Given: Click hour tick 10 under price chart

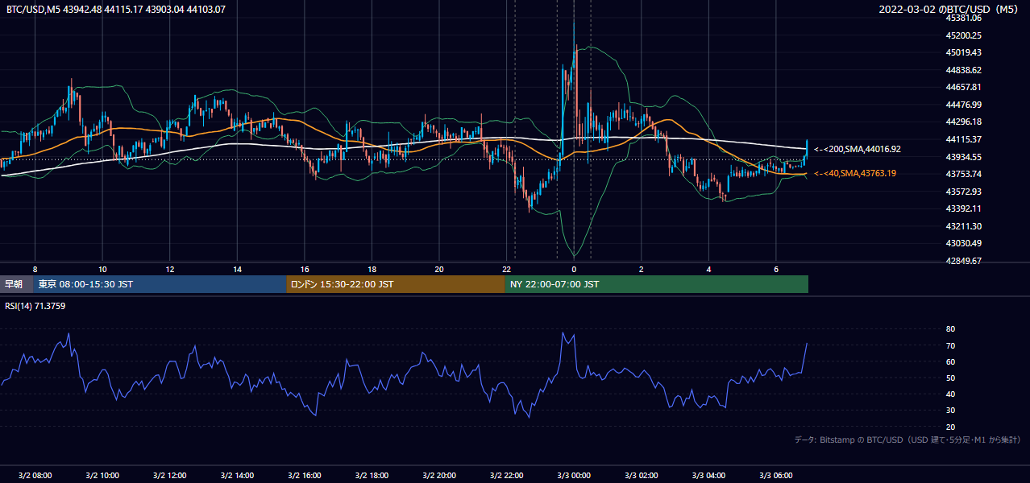Looking at the screenshot, I should point(102,269).
